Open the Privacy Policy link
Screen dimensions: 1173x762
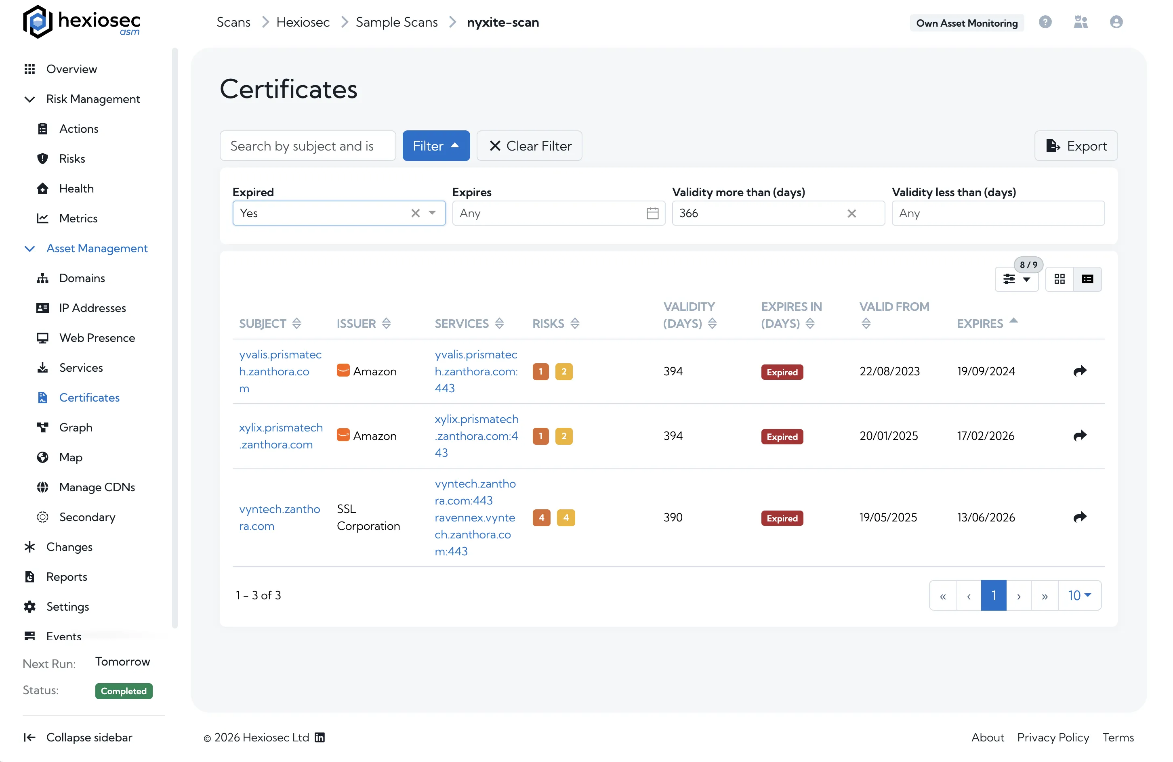[1053, 737]
